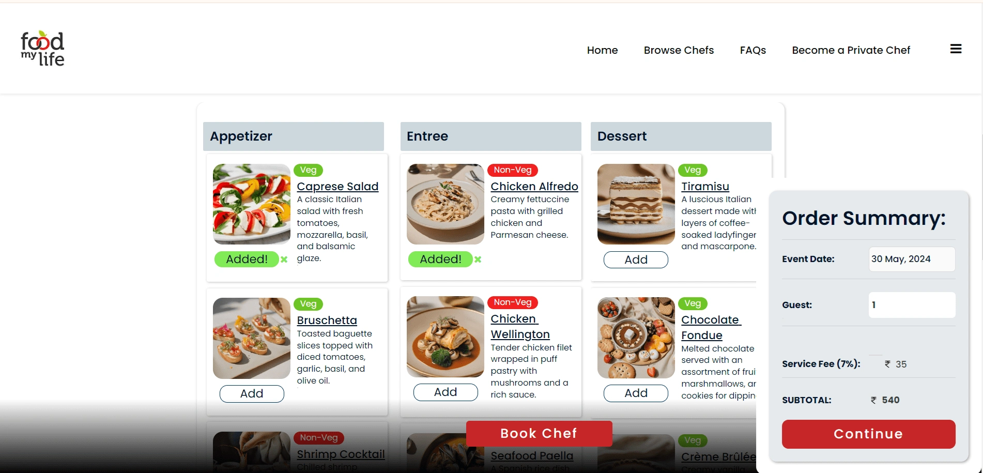Add Chicken Wellington to the order
Viewport: 983px width, 473px height.
point(446,392)
